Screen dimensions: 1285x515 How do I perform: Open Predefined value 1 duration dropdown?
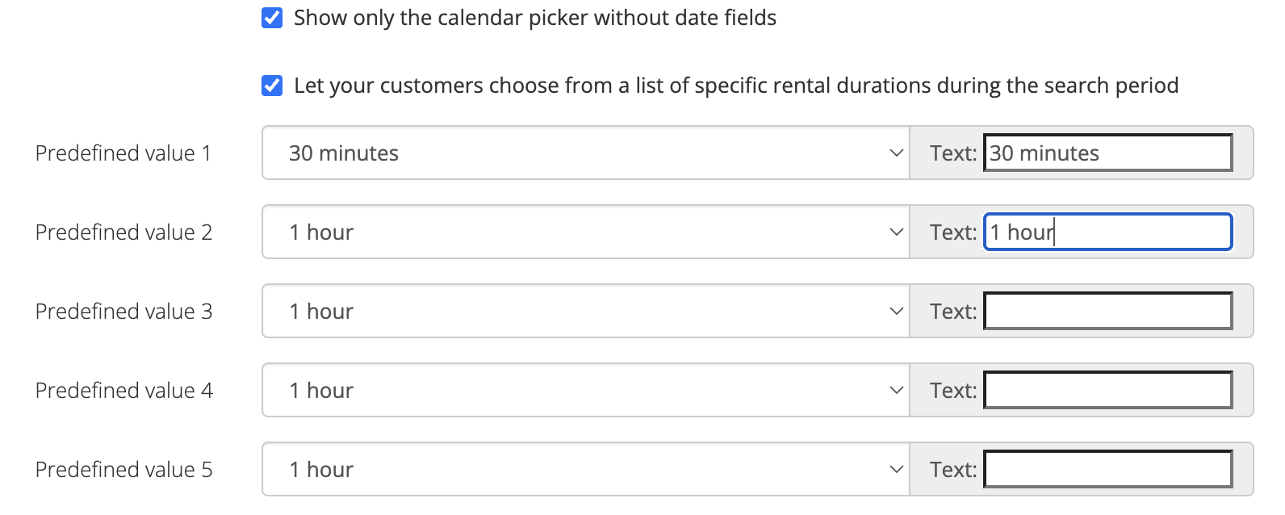pos(585,153)
